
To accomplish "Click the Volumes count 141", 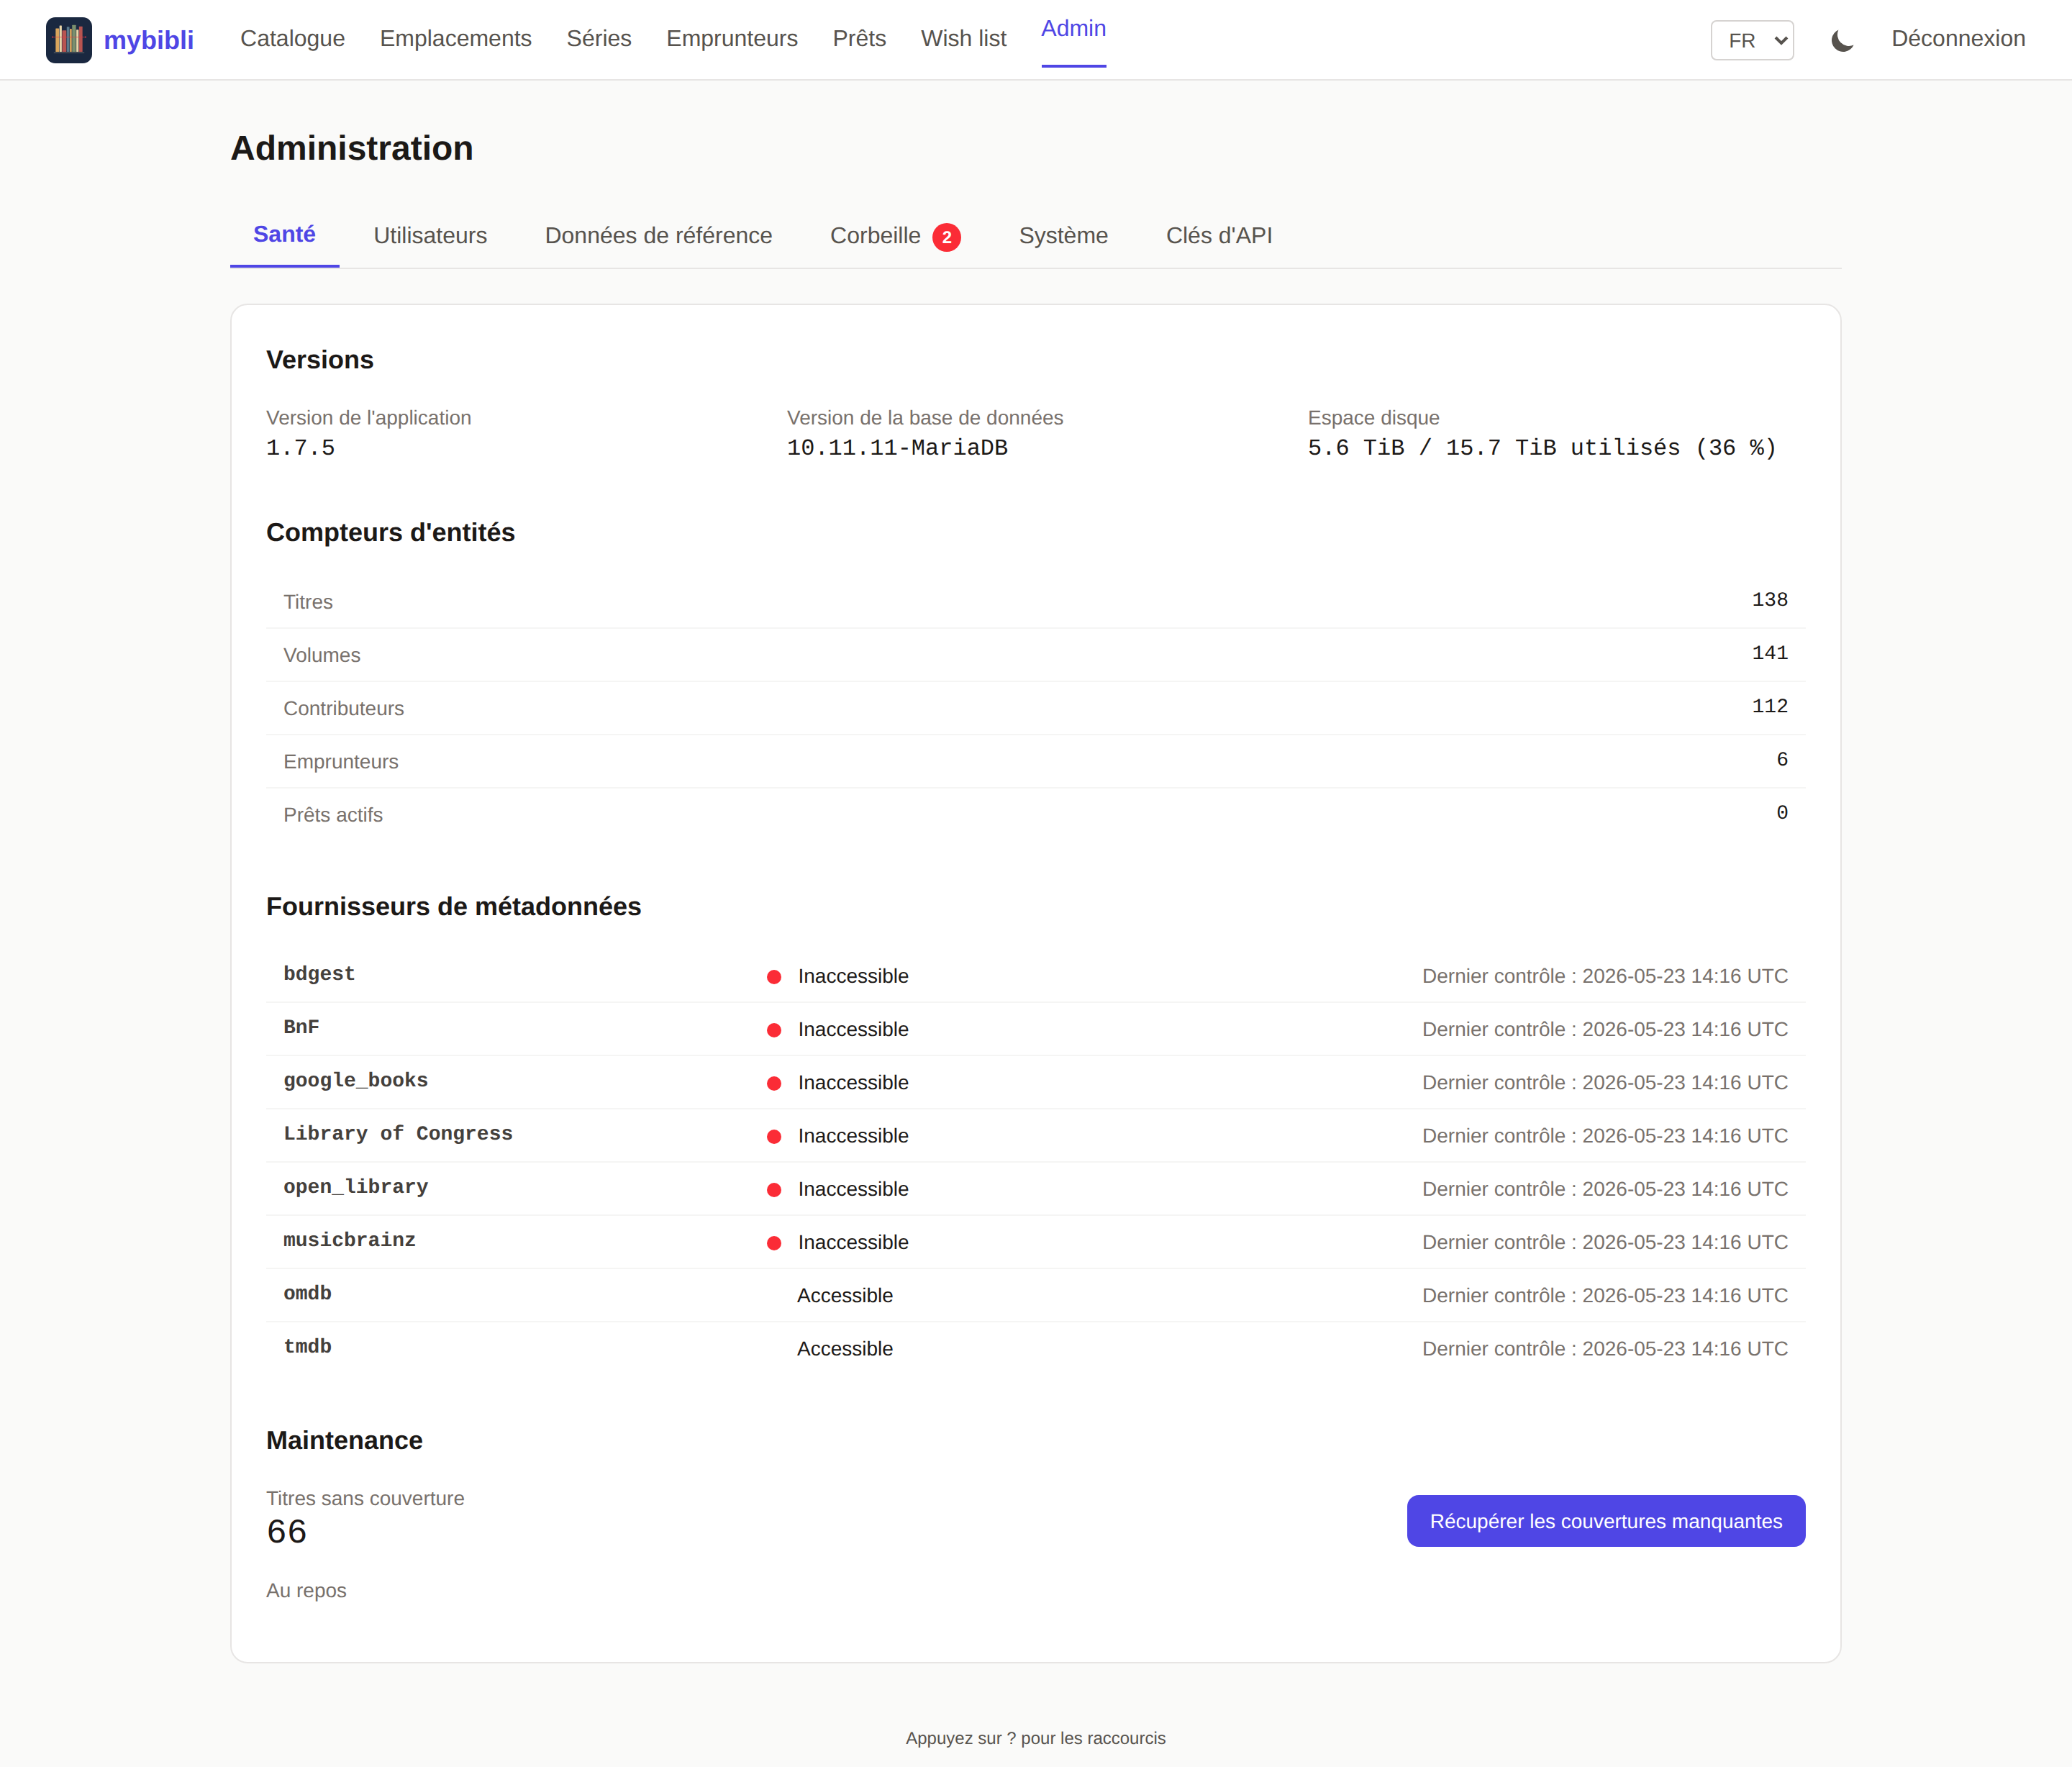I will coord(1769,653).
